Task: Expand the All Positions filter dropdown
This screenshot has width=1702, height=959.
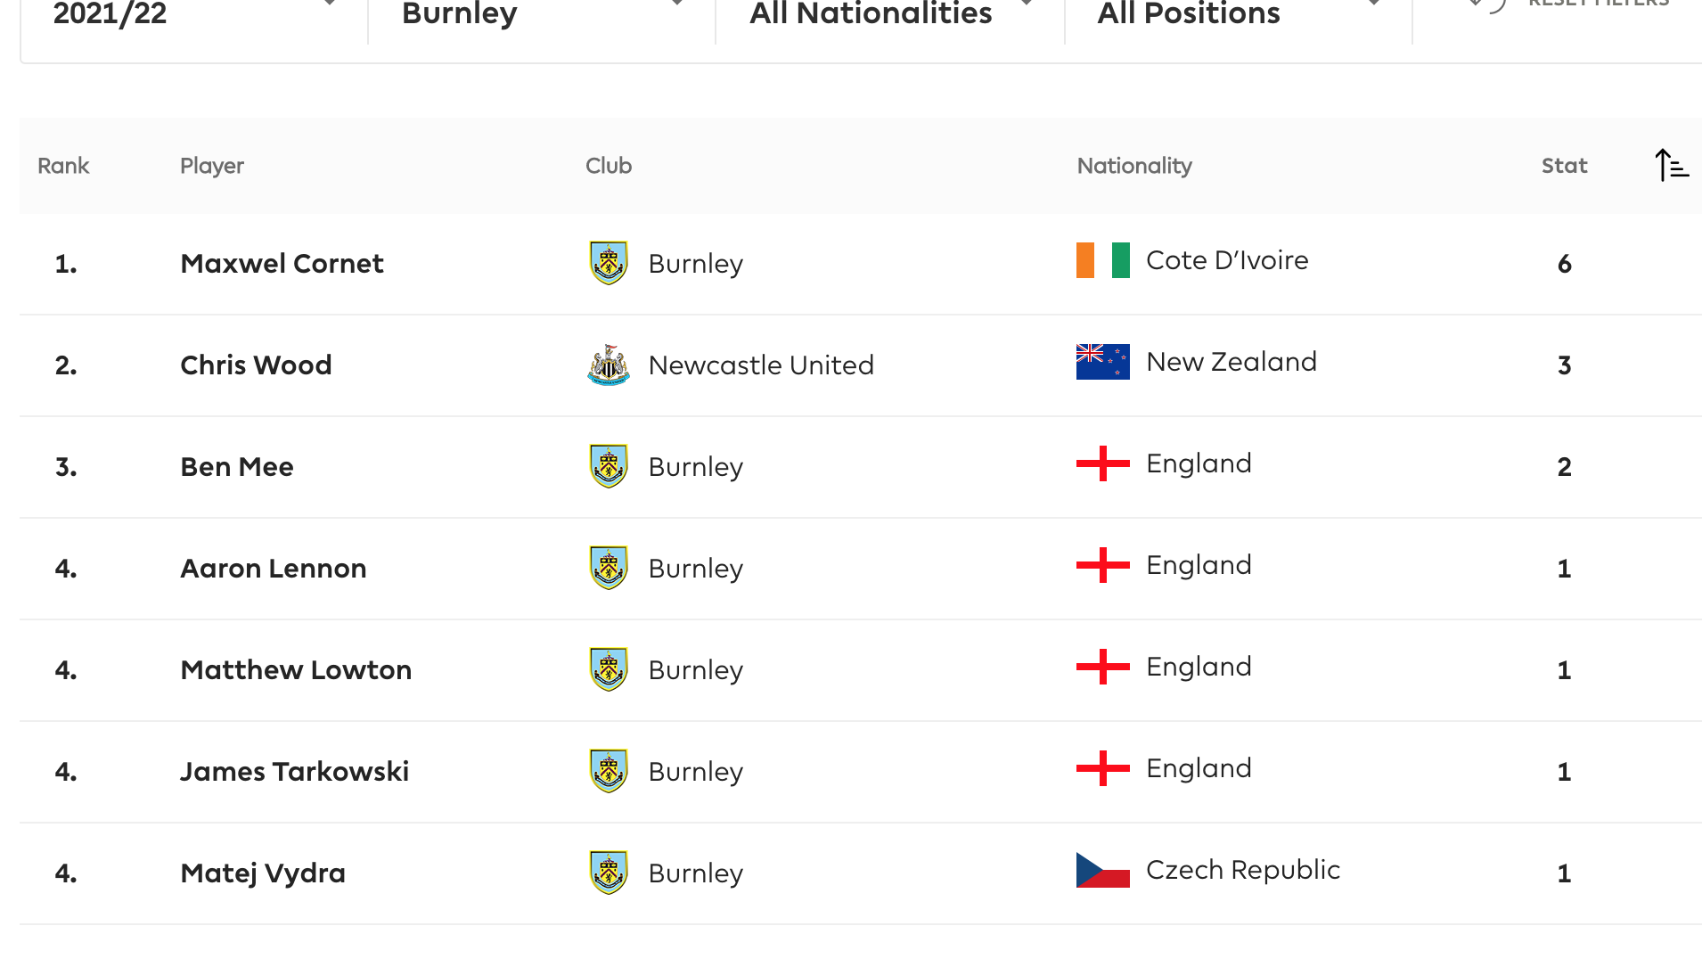Action: (x=1237, y=12)
